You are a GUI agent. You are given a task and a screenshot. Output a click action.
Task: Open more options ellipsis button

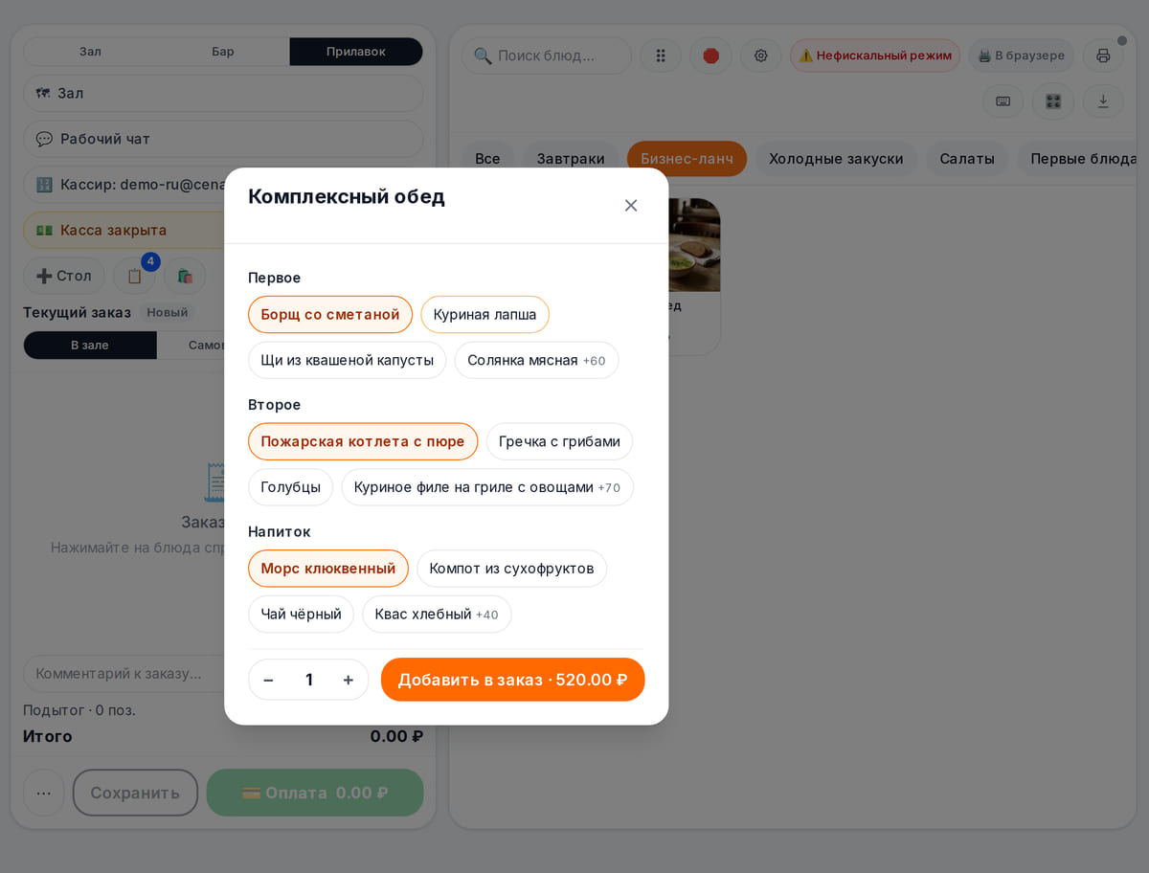[44, 793]
